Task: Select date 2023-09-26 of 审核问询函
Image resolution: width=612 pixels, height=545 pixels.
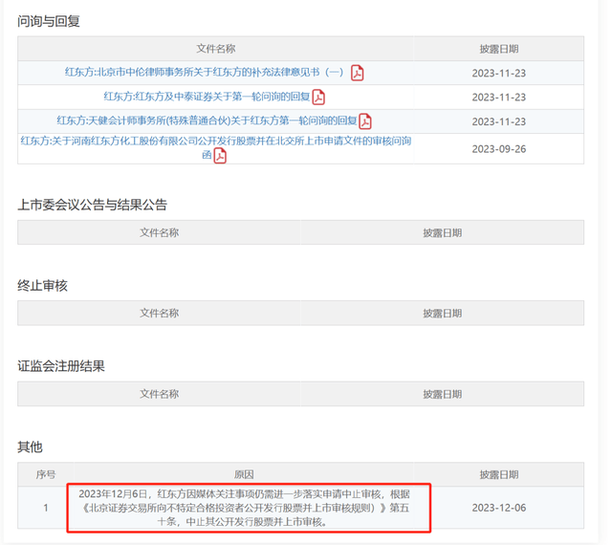Action: click(499, 149)
